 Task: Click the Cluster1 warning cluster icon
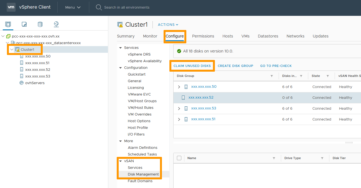[17, 49]
